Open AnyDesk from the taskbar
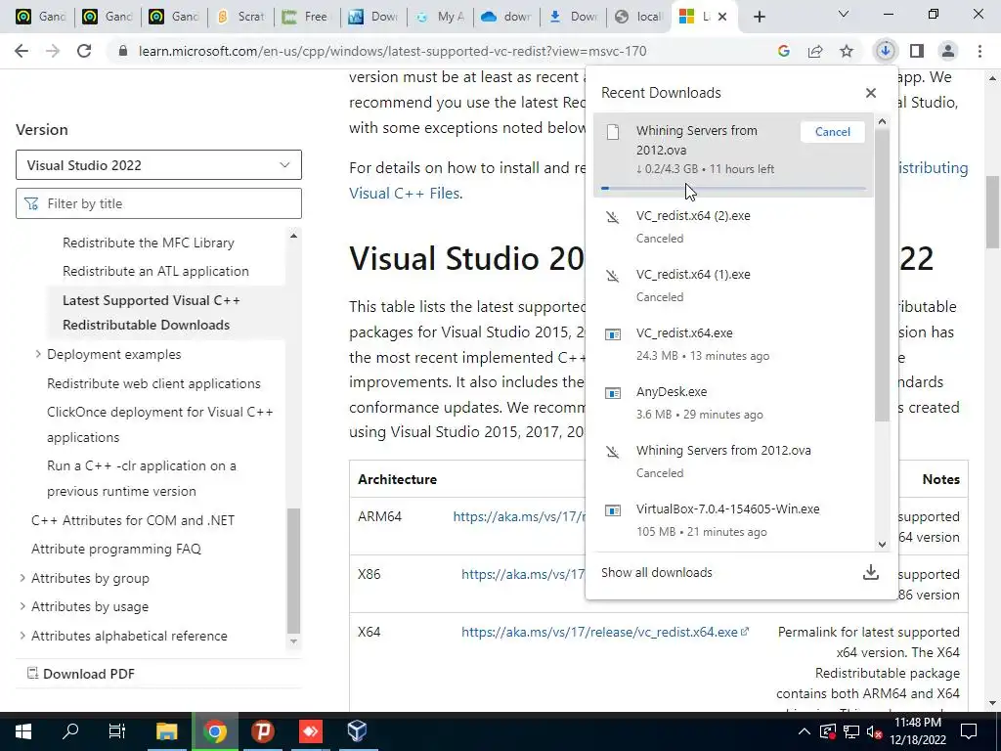Viewport: 1001px width, 751px height. click(310, 731)
